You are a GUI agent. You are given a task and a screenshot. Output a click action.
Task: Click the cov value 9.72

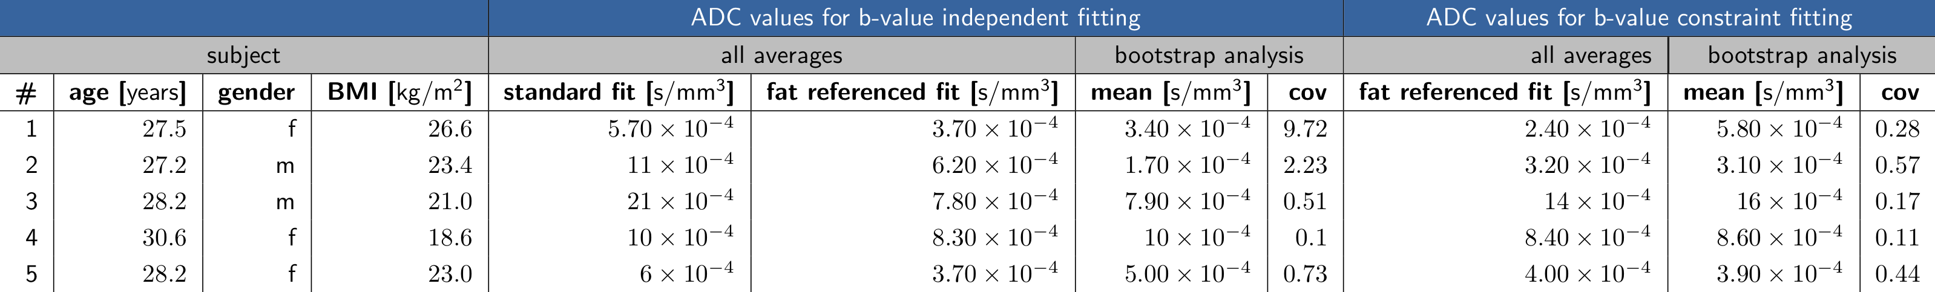click(x=1305, y=129)
